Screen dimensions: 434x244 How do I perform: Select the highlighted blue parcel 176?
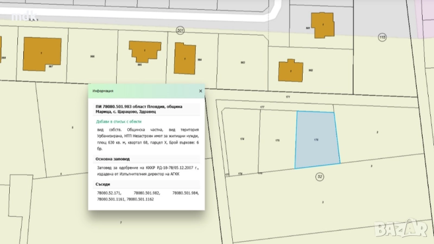pos(316,140)
